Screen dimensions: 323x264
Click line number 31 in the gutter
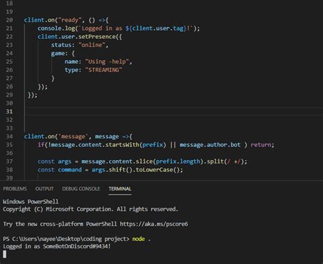point(10,112)
